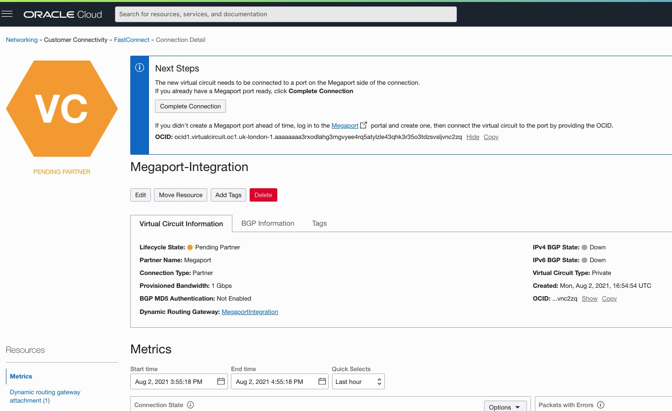Click the Add Tags button
Image resolution: width=672 pixels, height=411 pixels.
(228, 195)
